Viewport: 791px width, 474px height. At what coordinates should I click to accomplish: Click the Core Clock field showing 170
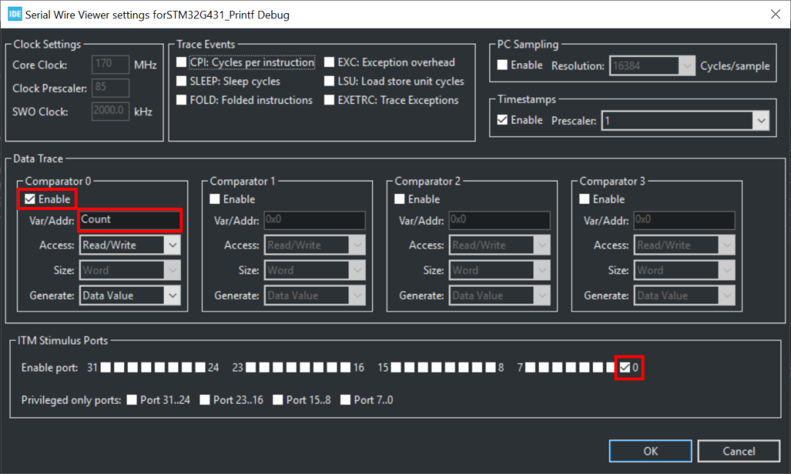(x=111, y=64)
